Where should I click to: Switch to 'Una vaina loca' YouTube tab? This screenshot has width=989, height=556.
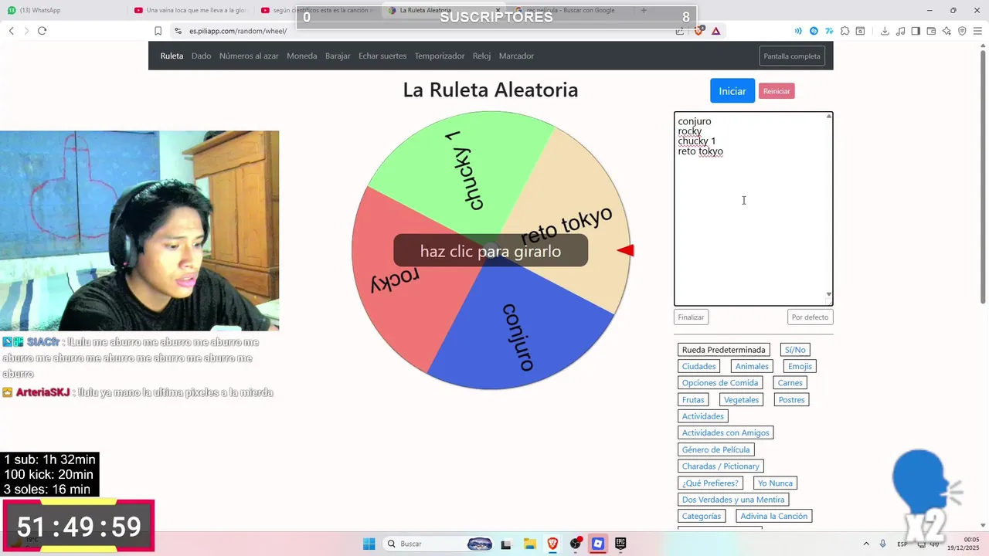(191, 10)
